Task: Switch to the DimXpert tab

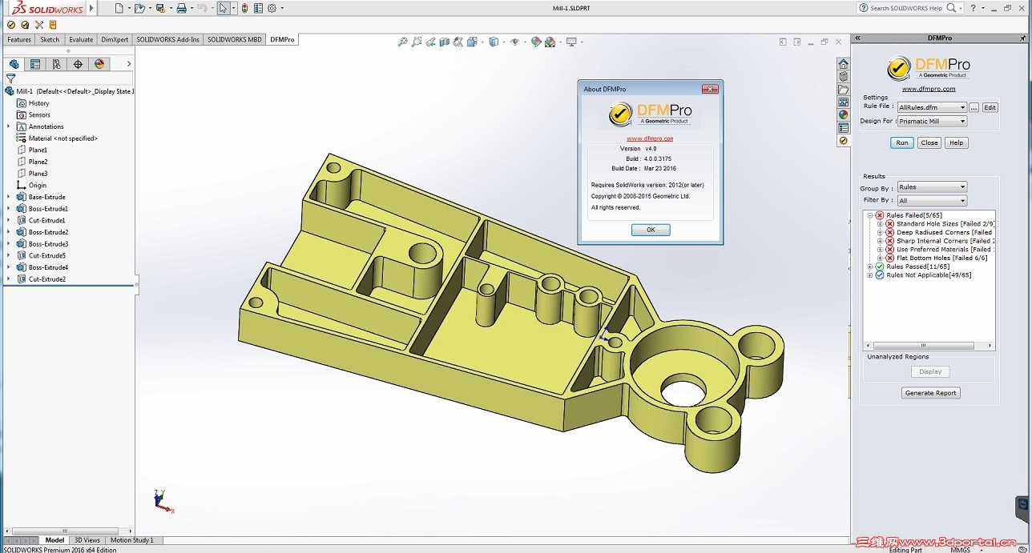Action: [115, 39]
